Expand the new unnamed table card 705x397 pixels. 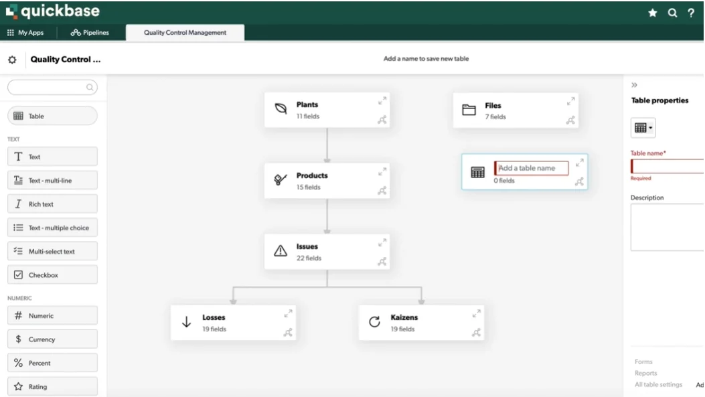pyautogui.click(x=579, y=163)
